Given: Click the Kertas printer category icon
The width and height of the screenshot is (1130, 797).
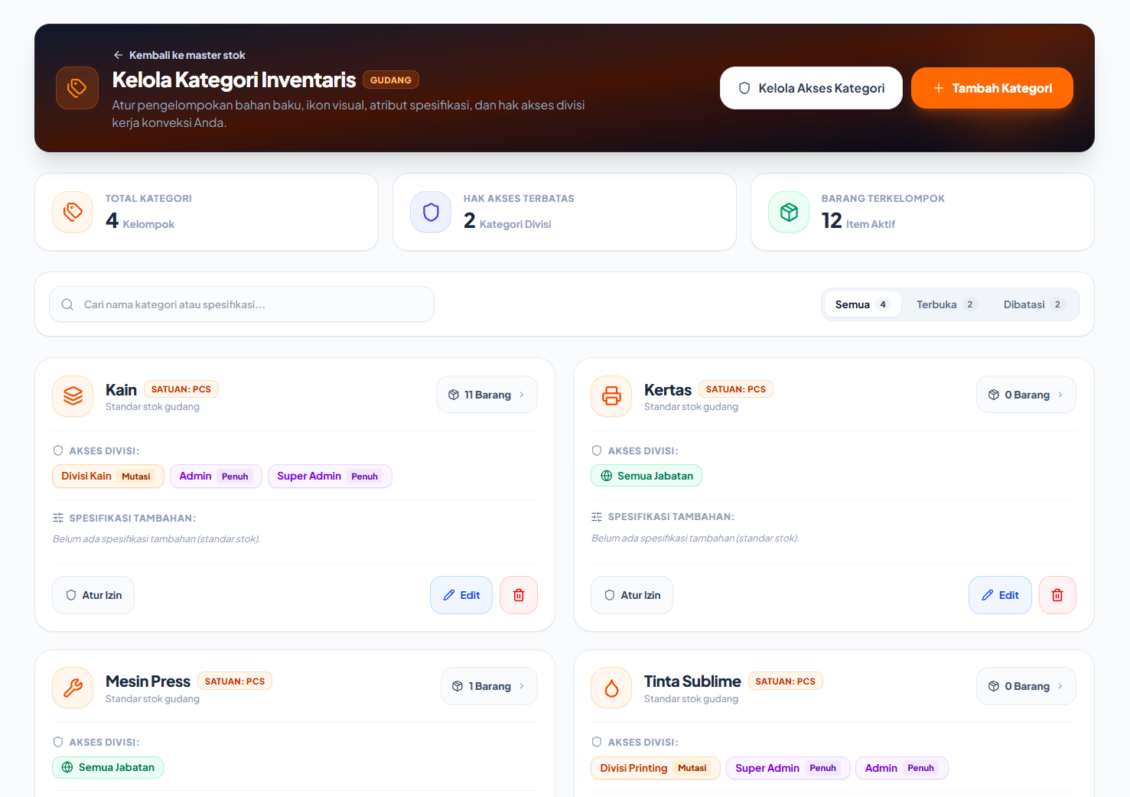Looking at the screenshot, I should (611, 396).
